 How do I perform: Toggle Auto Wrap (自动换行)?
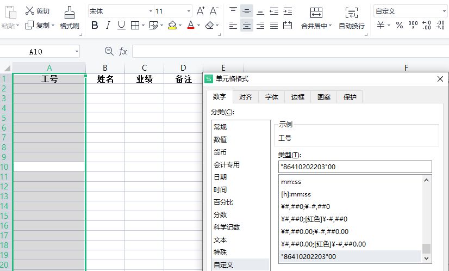pyautogui.click(x=352, y=19)
